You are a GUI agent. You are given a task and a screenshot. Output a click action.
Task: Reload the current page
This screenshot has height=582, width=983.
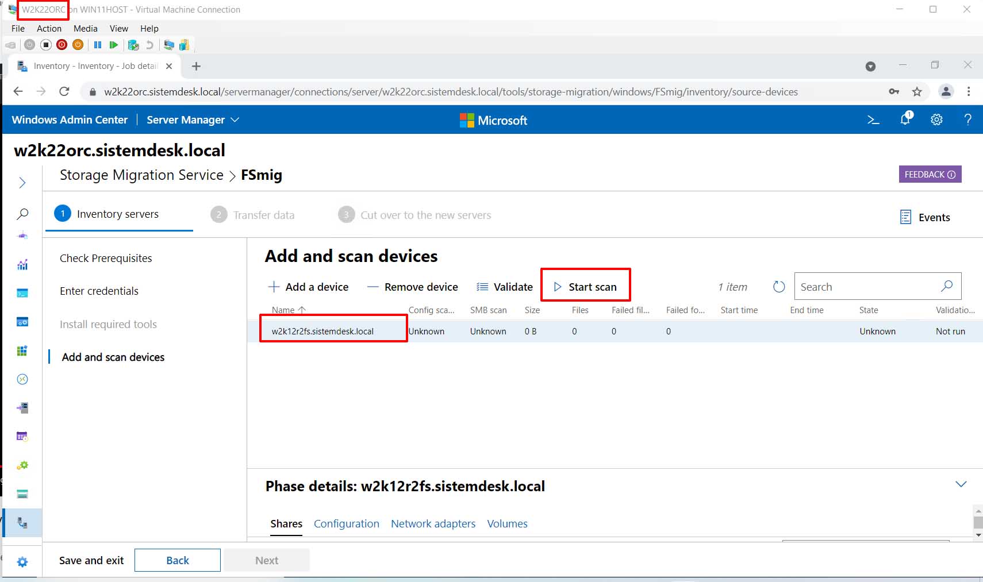pos(64,91)
